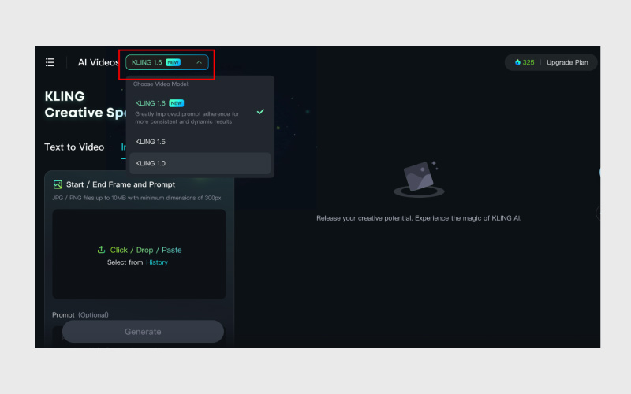631x394 pixels.
Task: Click the empty preview image placeholder icon
Action: 419,179
